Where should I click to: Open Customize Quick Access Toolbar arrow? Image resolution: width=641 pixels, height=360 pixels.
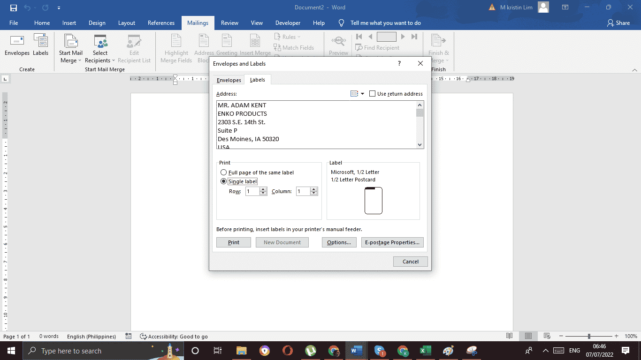[59, 8]
